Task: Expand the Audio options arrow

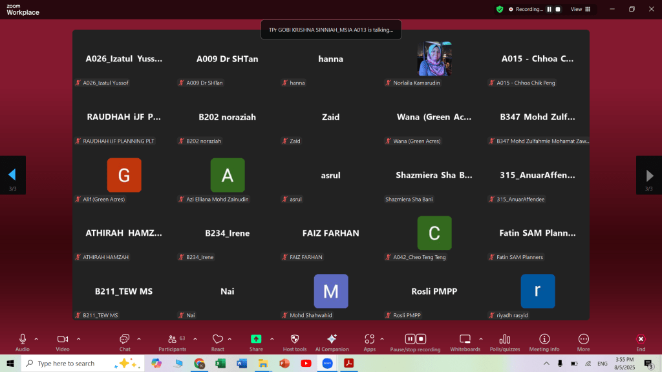Action: pyautogui.click(x=36, y=338)
